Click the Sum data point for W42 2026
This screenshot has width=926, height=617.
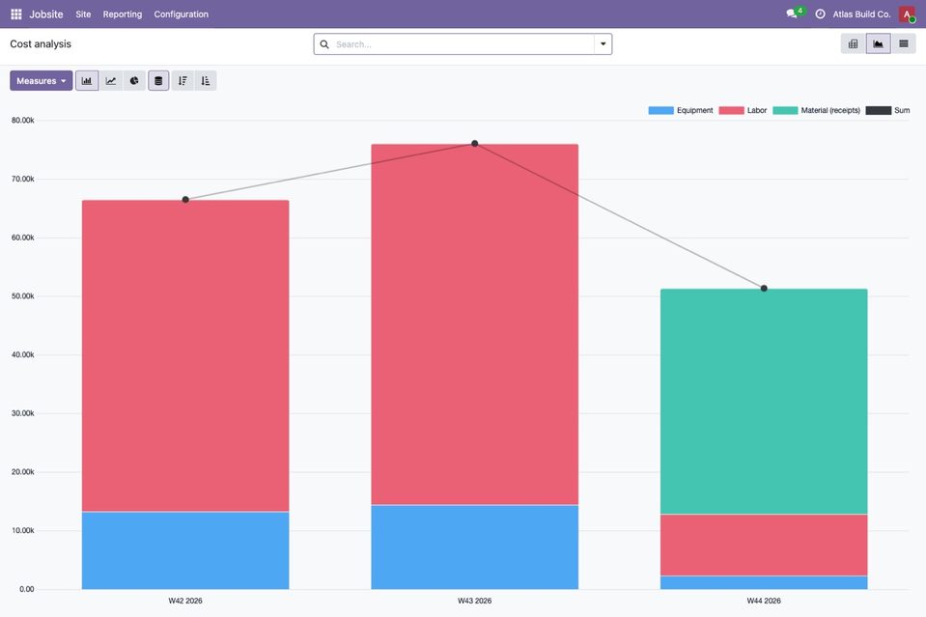tap(185, 200)
